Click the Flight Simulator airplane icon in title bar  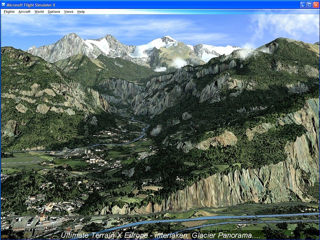(x=4, y=4)
